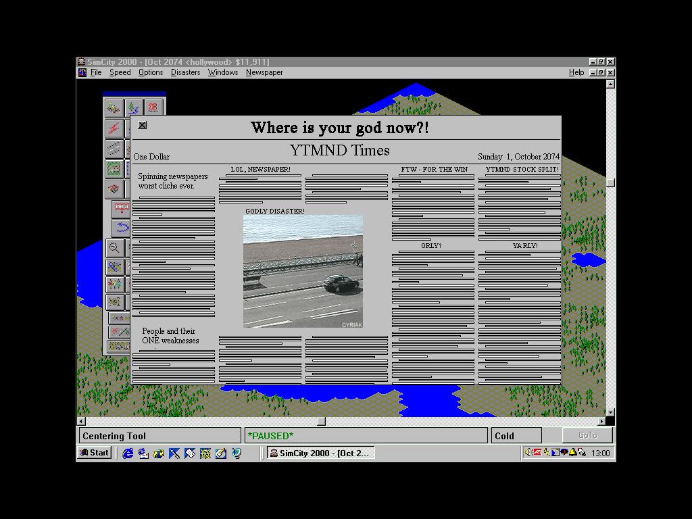This screenshot has height=519, width=692.
Task: Open the Map window tool icon
Action: 114,266
